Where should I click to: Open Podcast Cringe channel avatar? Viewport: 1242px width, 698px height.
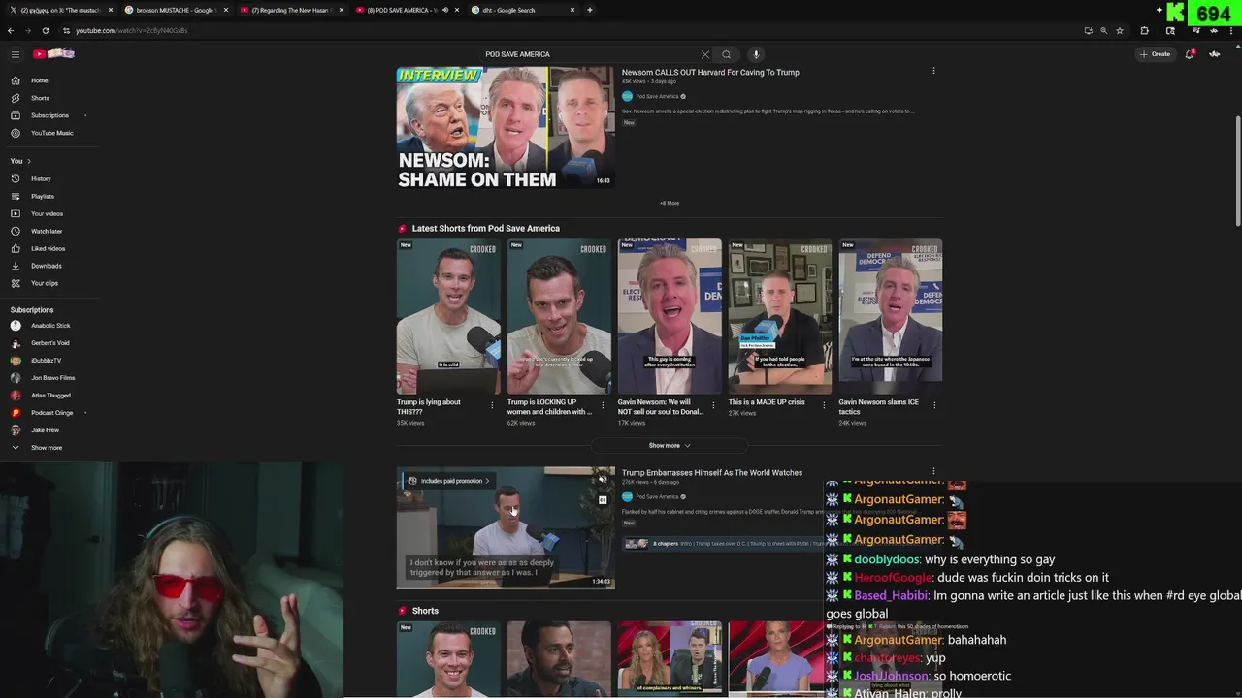point(16,413)
